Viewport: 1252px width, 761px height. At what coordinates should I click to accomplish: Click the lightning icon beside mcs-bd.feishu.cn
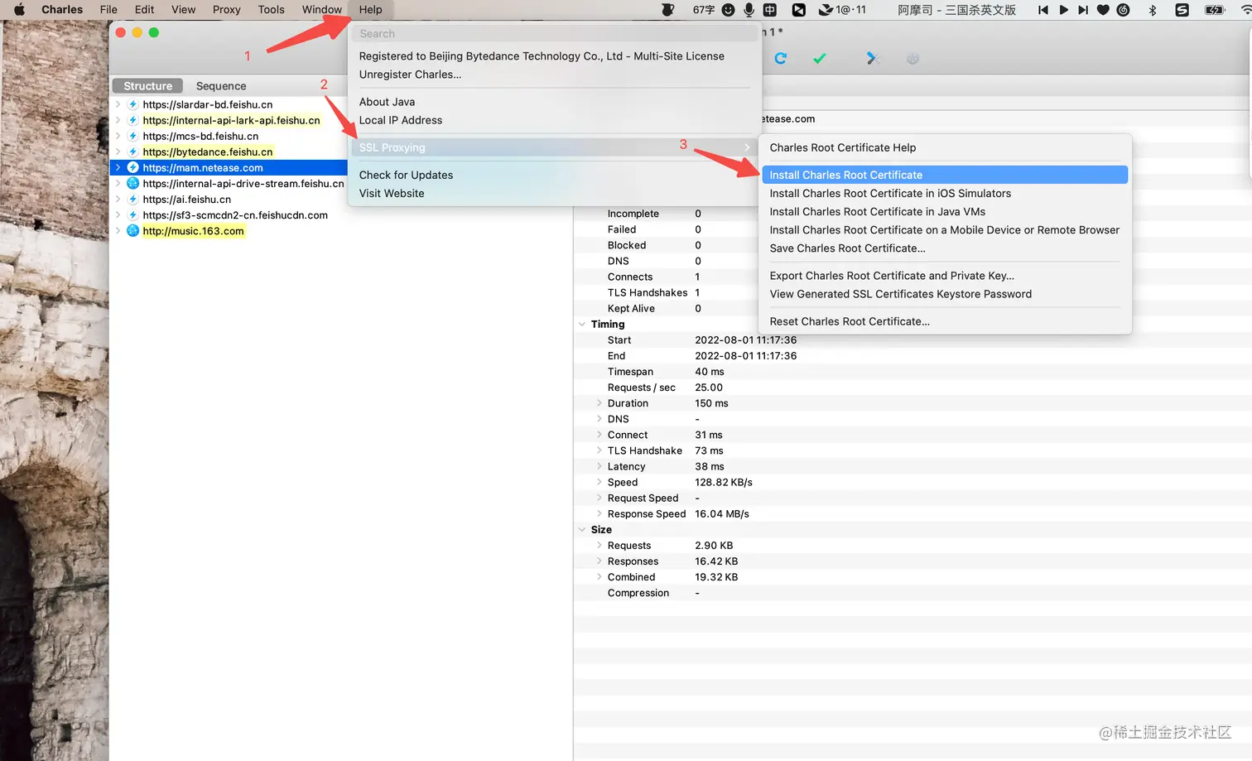click(x=132, y=136)
